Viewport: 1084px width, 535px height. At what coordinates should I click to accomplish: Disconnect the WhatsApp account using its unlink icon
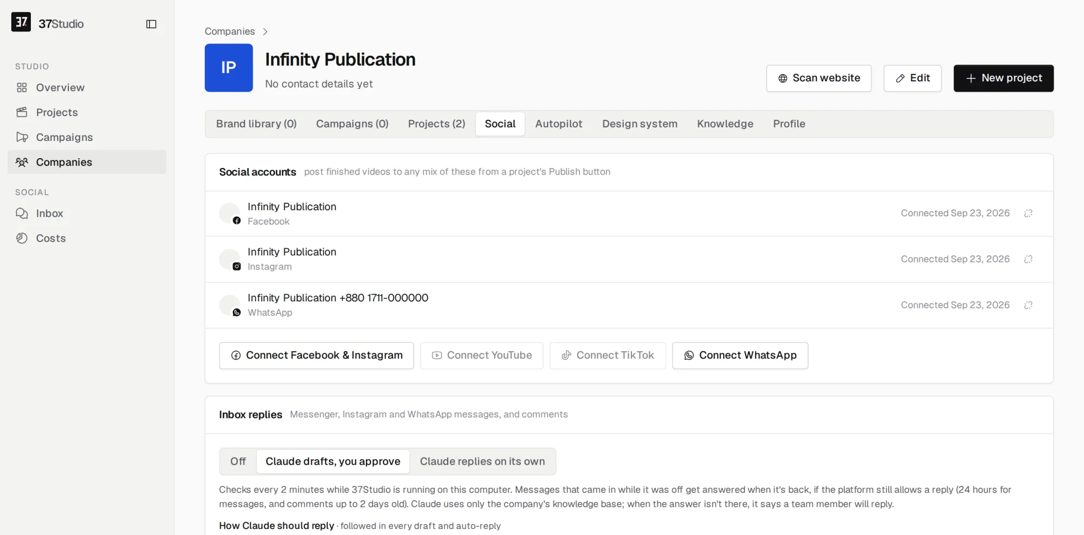[x=1028, y=305]
